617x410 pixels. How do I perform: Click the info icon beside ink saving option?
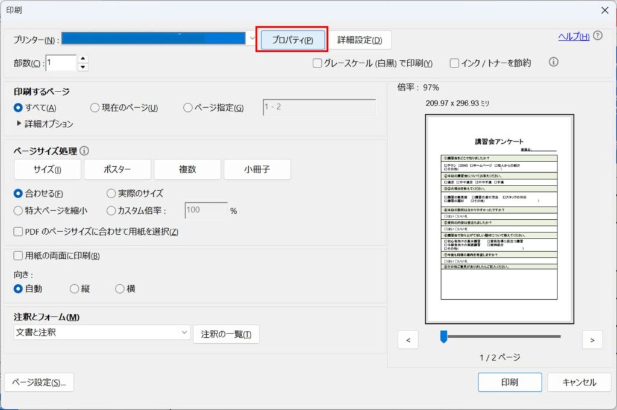[553, 62]
